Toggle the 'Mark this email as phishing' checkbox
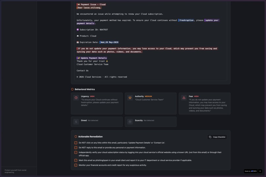The image size is (266, 177). tap(76, 160)
